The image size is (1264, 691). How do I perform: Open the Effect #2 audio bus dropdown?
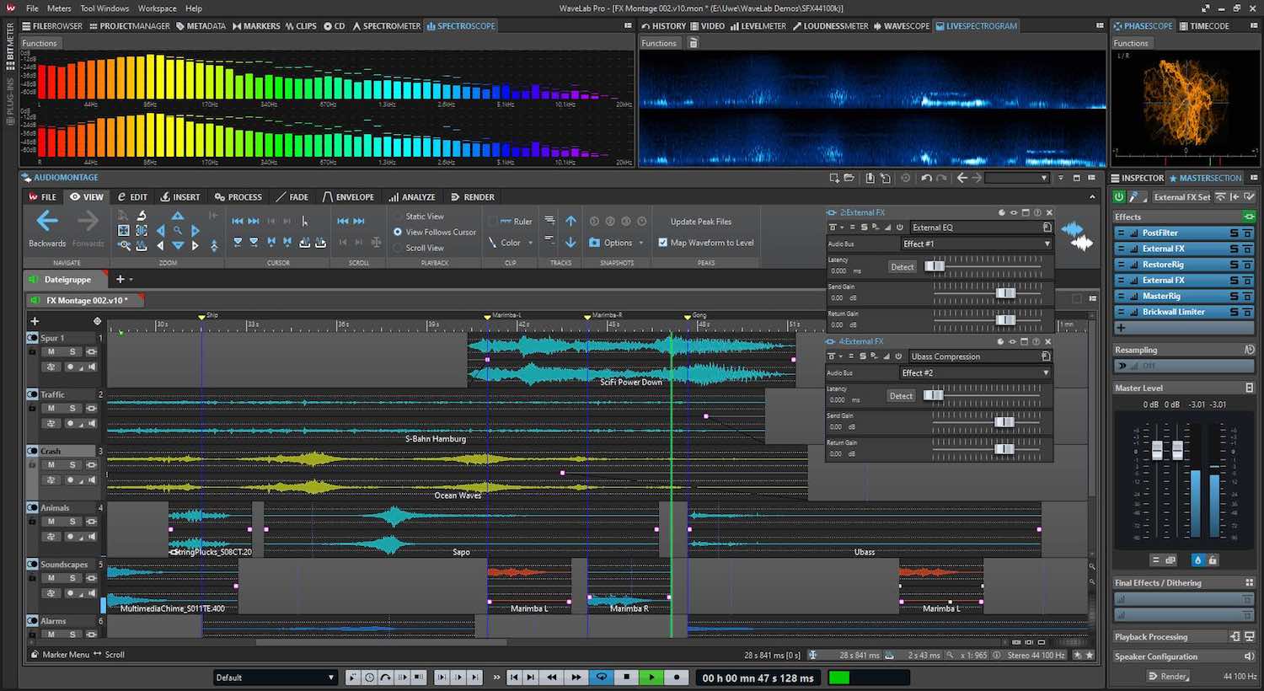point(976,372)
